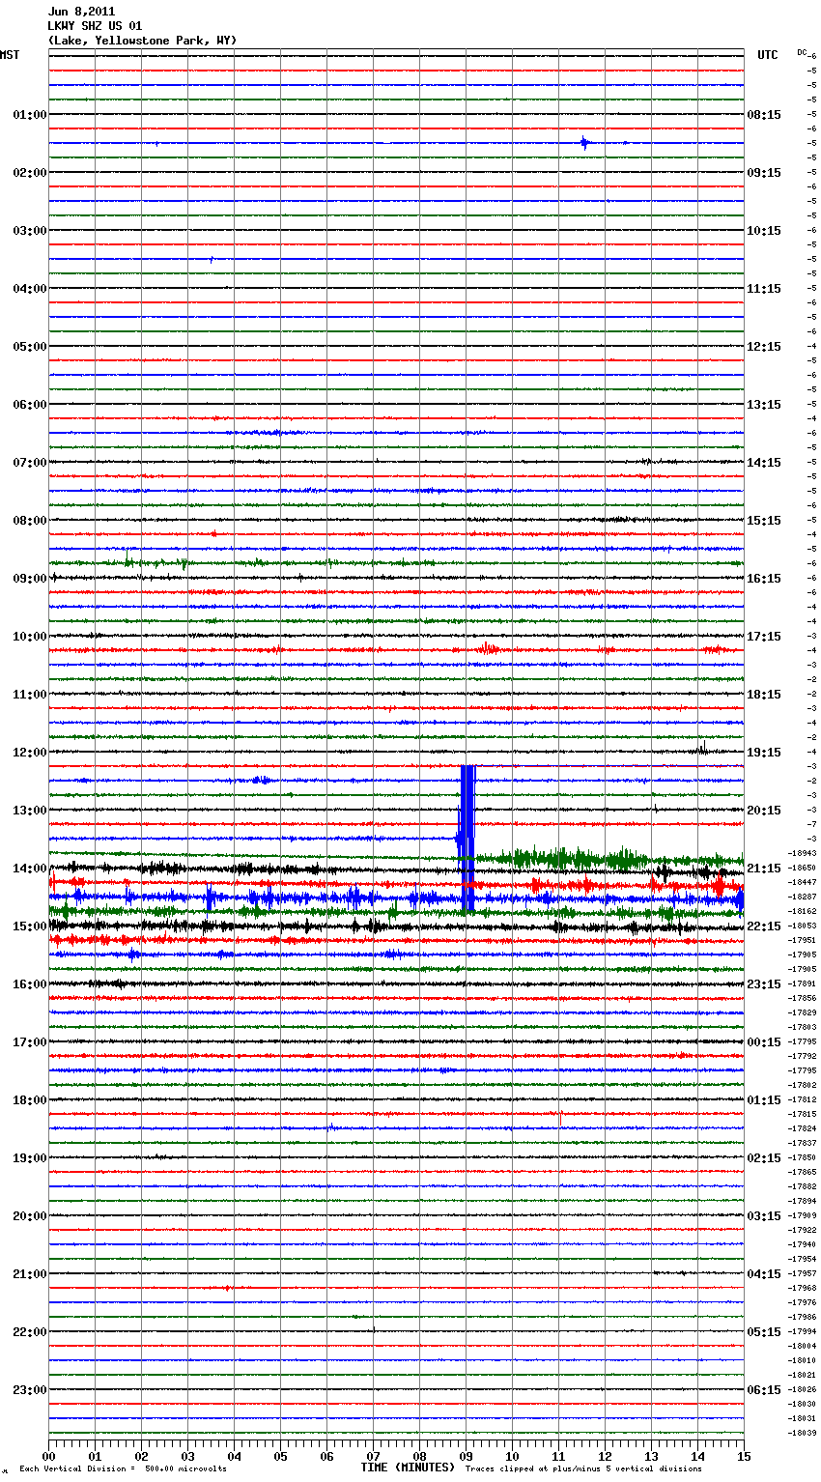Select the DC offset value -18162
Screen dimensions: 821x1482
(803, 911)
